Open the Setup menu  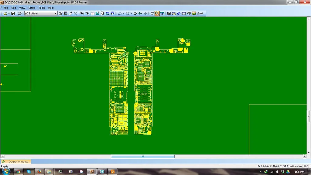click(32, 8)
